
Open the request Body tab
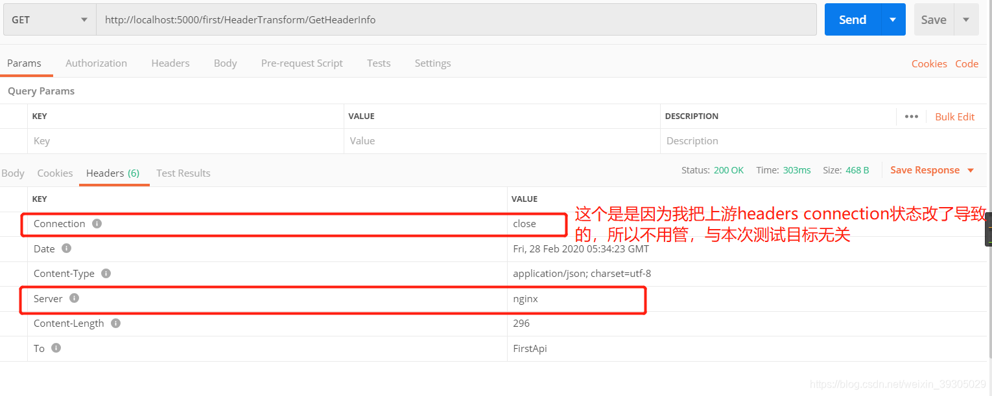click(x=225, y=63)
